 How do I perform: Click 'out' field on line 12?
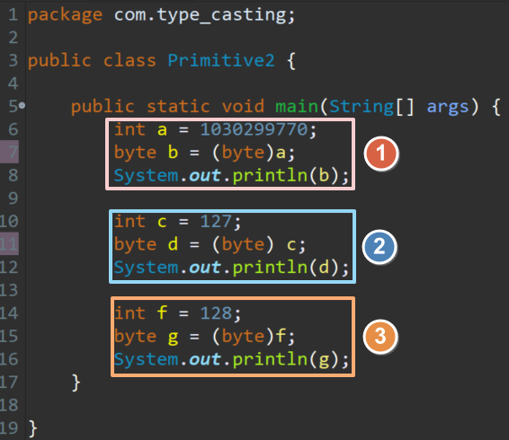[x=204, y=268]
